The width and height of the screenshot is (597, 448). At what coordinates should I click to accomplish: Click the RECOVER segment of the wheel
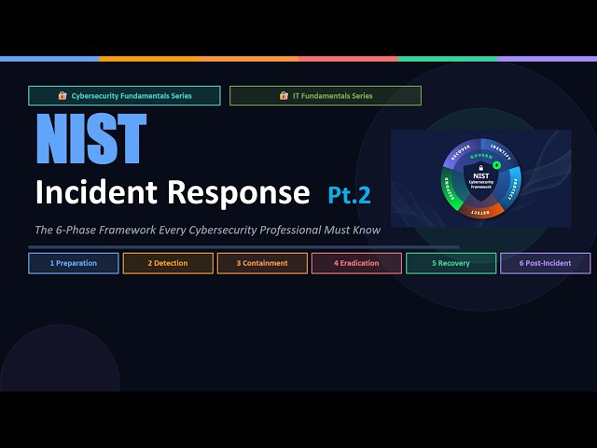click(460, 153)
